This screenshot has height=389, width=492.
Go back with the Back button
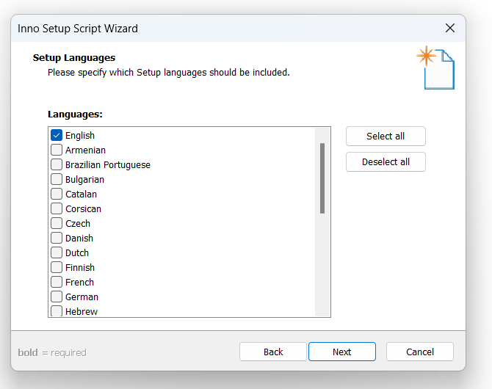click(x=273, y=352)
